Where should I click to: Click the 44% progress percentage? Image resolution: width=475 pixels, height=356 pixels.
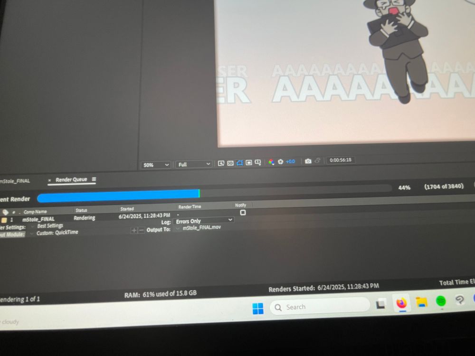point(404,187)
